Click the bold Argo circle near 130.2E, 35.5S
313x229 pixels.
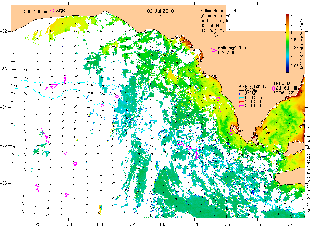pos(75,164)
